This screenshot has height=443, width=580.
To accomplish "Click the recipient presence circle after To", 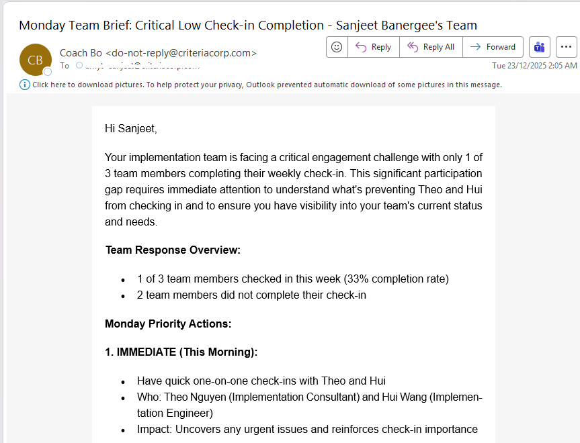I will tap(79, 66).
